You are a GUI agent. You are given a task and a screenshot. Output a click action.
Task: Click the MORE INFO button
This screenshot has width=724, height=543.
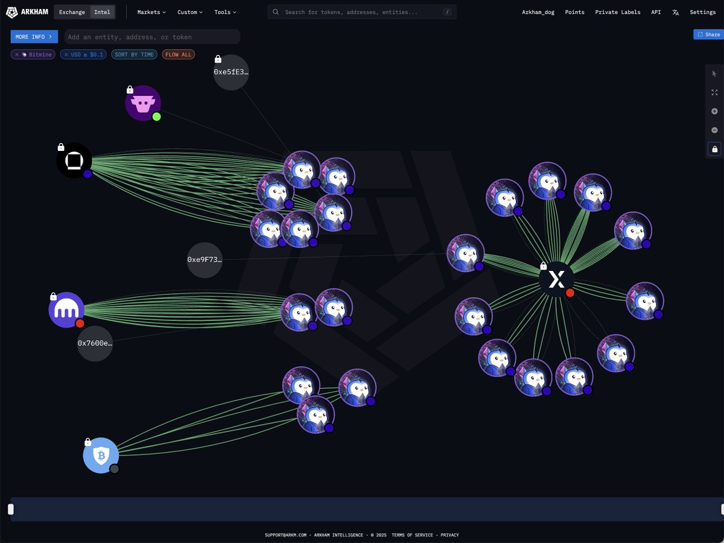coord(33,36)
